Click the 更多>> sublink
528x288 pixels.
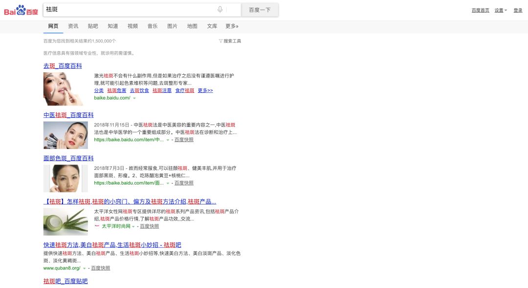coord(205,90)
